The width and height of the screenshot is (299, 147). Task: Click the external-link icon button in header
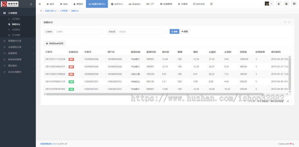tap(286, 4)
